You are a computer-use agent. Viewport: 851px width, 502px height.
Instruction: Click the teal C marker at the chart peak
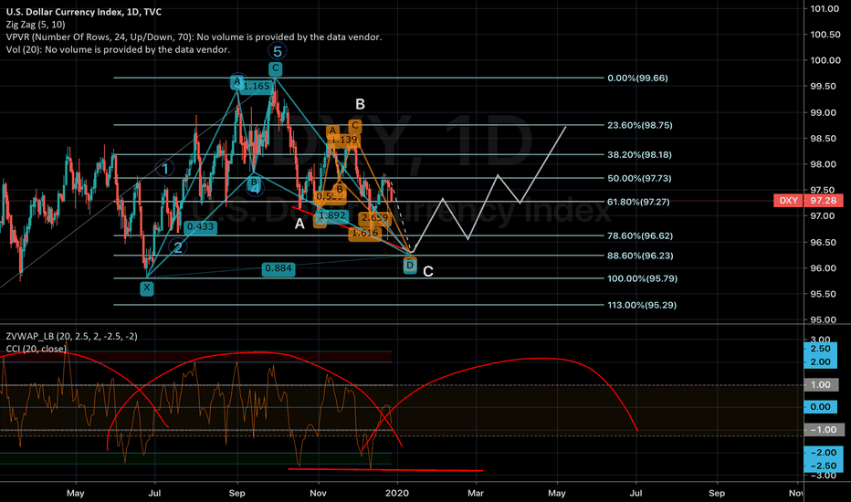click(275, 68)
